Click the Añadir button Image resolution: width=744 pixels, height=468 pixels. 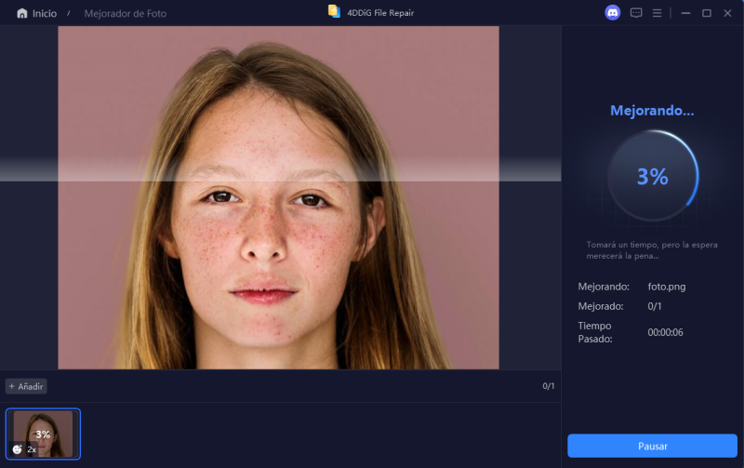click(26, 386)
